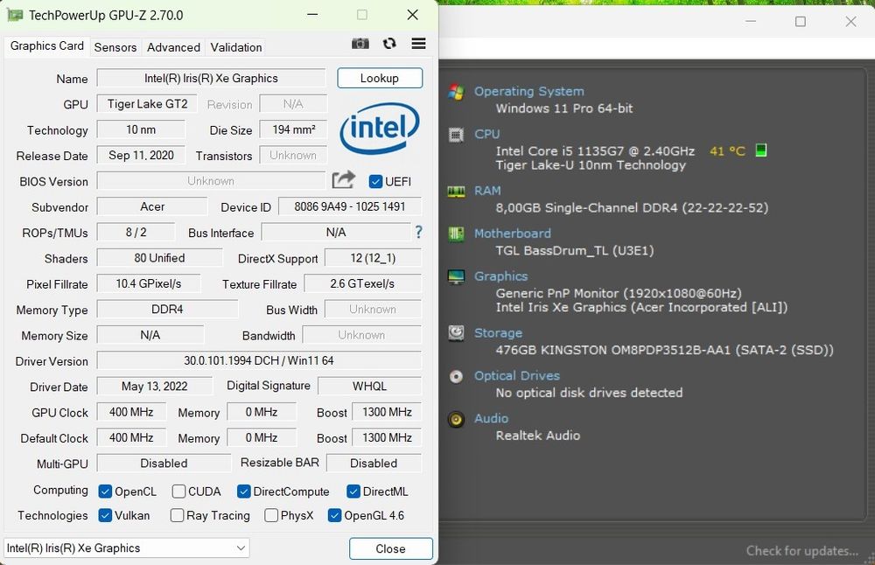Toggle the DirectCompute checkbox
The height and width of the screenshot is (565, 875).
coord(243,492)
